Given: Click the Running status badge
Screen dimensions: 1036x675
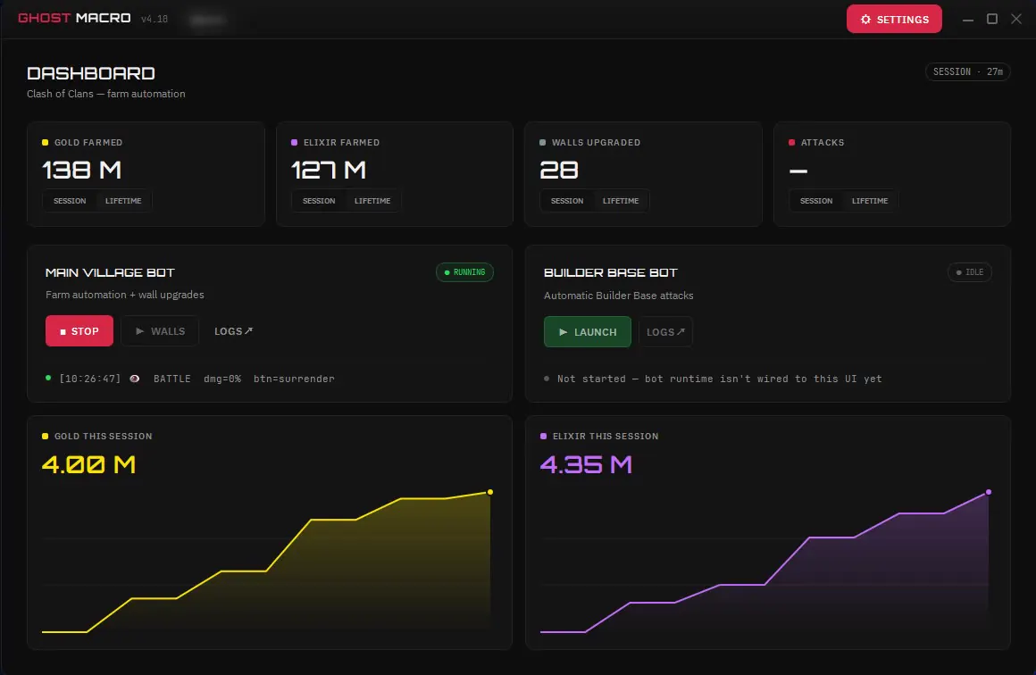Looking at the screenshot, I should [464, 272].
